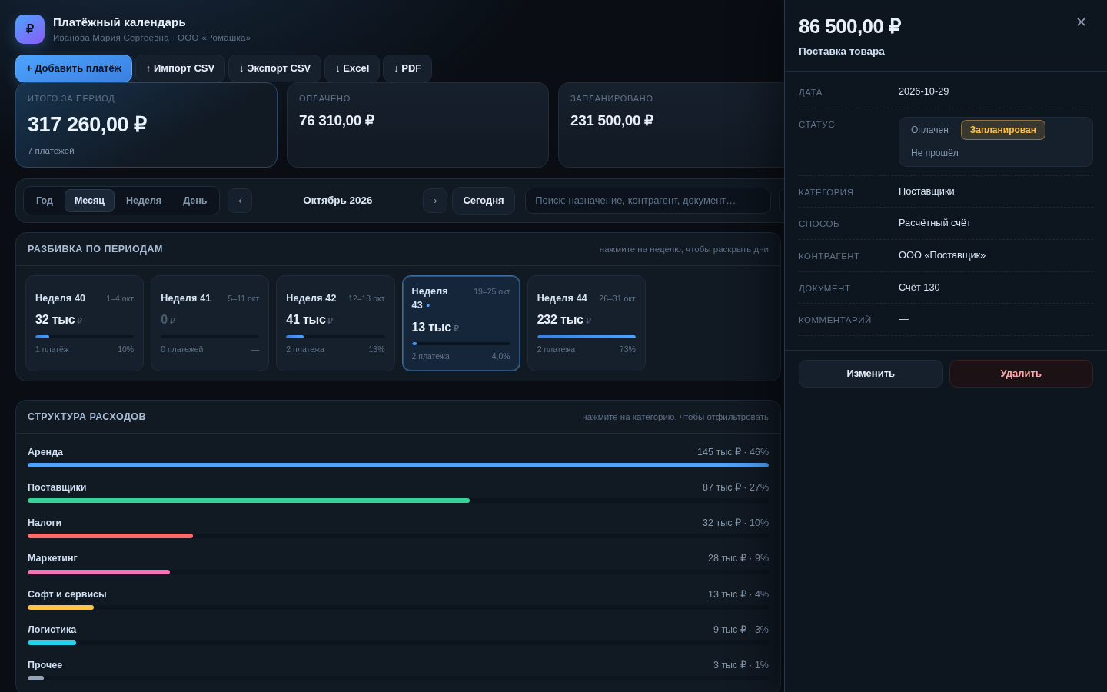
Task: Switch view to Год
Action: tap(45, 201)
